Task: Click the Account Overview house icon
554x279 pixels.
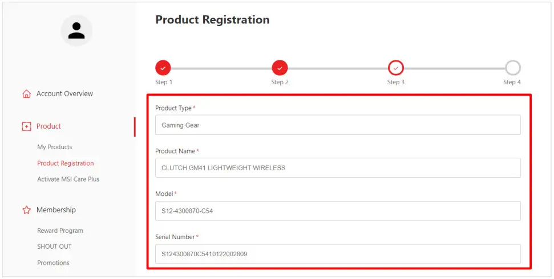Action: pos(26,94)
